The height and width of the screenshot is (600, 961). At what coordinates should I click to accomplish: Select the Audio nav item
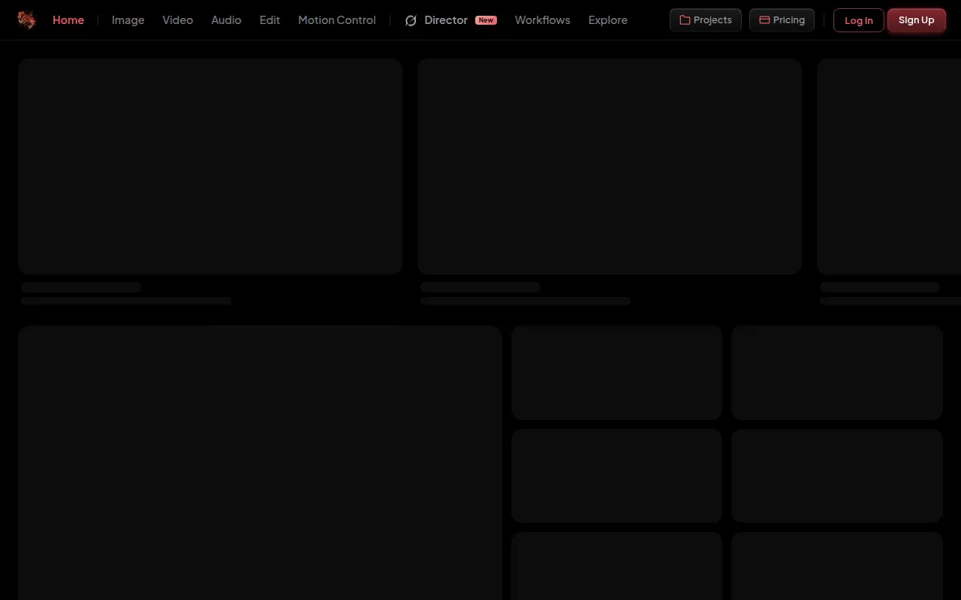(x=226, y=20)
